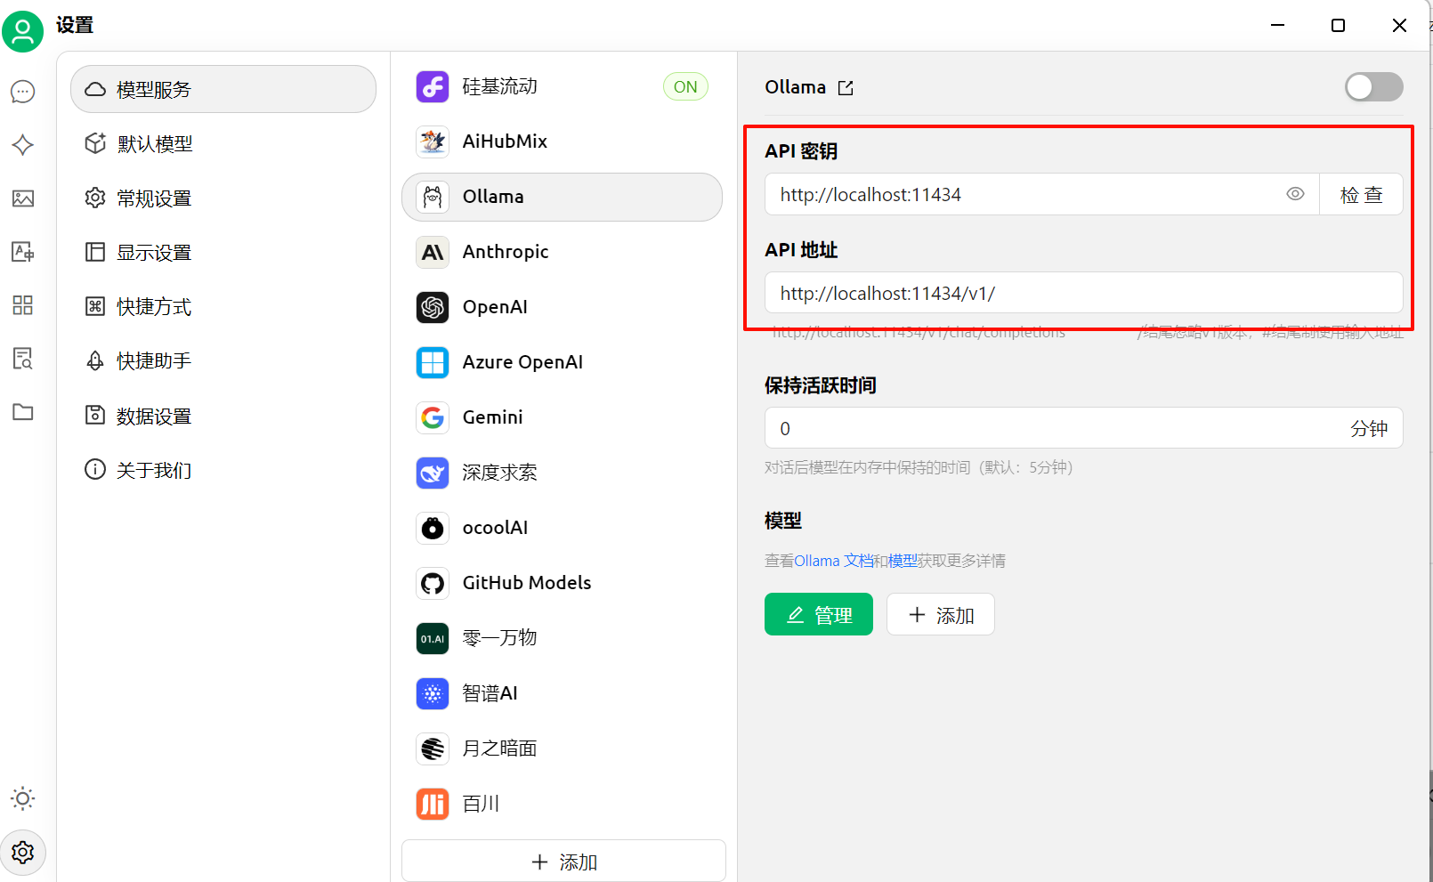
Task: Click the ON badge for 硅基流动
Action: (685, 87)
